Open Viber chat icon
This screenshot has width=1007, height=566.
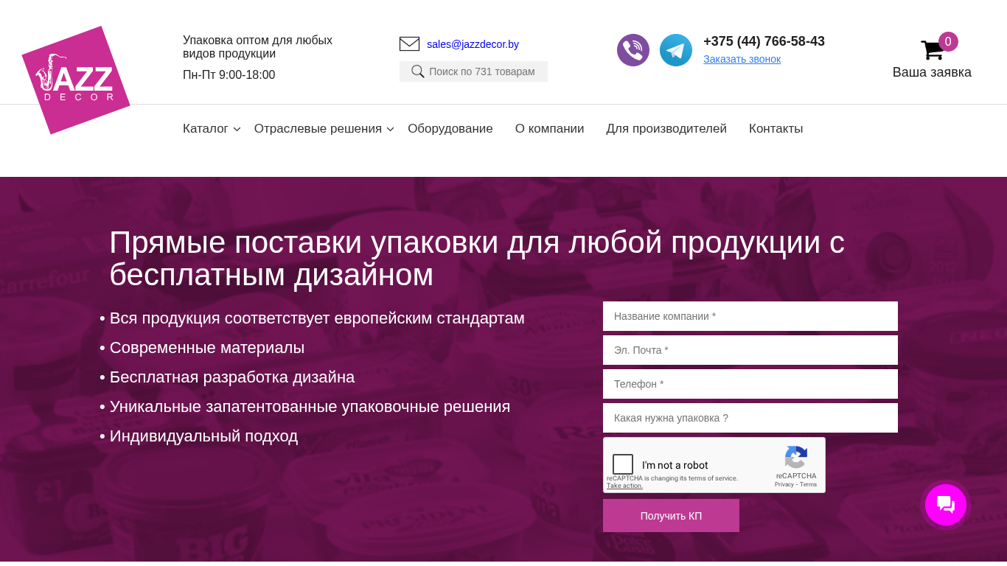pyautogui.click(x=633, y=50)
